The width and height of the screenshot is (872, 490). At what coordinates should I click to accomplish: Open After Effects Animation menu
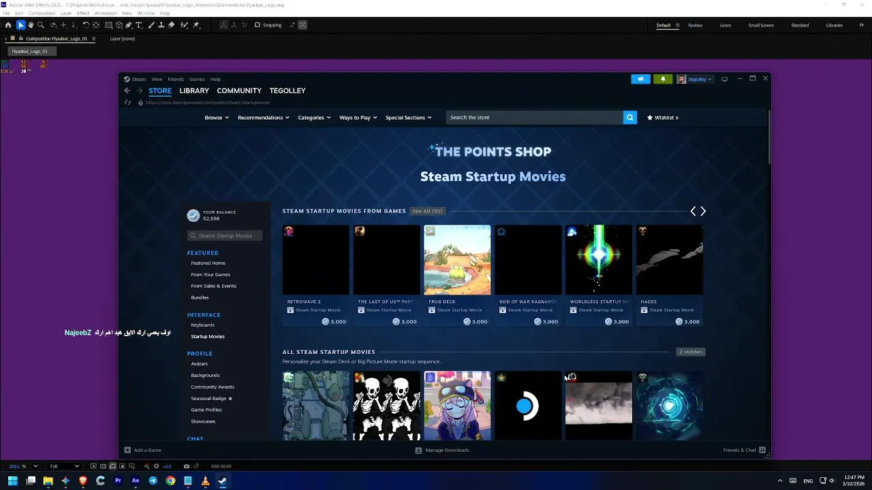[106, 14]
